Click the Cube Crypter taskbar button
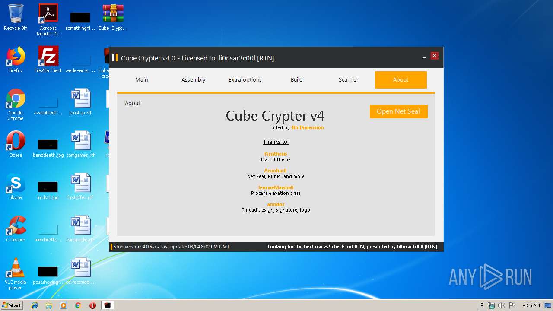 pyautogui.click(x=107, y=305)
